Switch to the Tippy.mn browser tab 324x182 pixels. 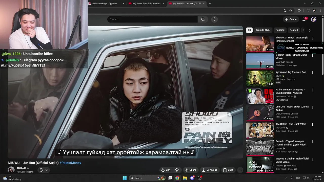[104, 4]
